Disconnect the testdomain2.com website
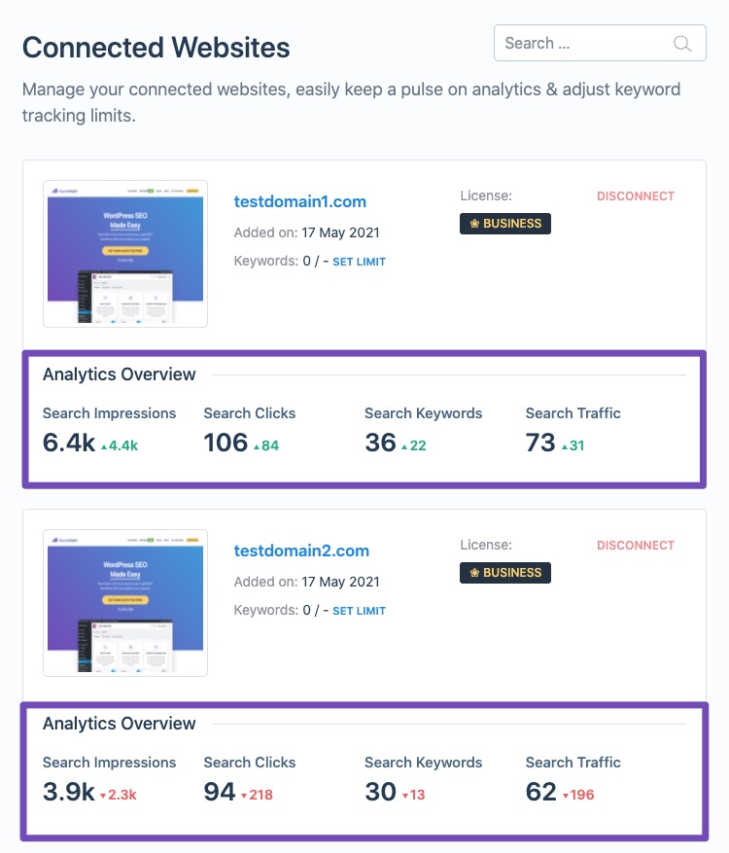 tap(635, 546)
